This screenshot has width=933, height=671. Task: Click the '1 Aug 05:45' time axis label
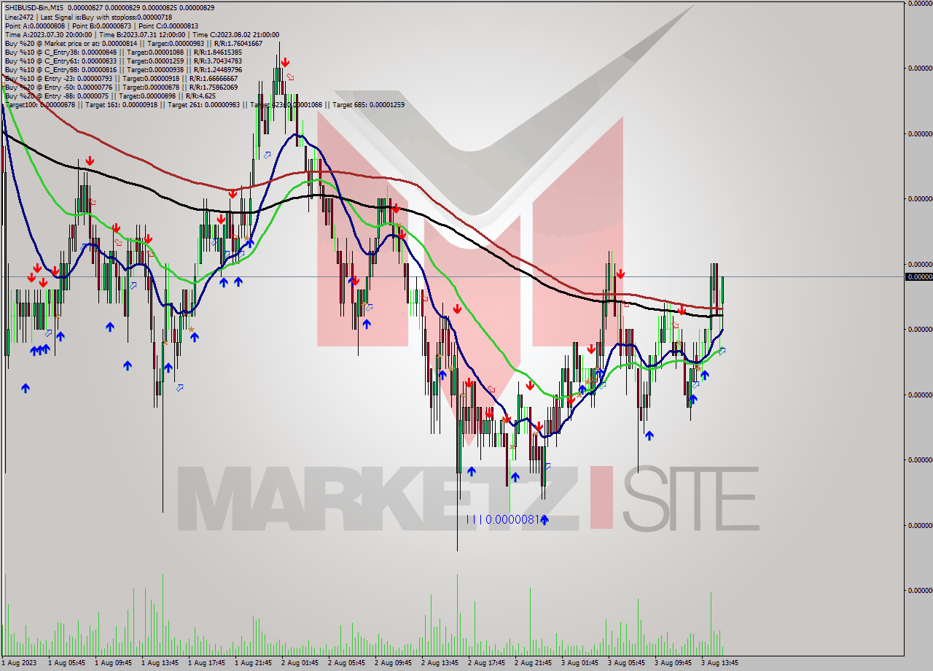[66, 663]
